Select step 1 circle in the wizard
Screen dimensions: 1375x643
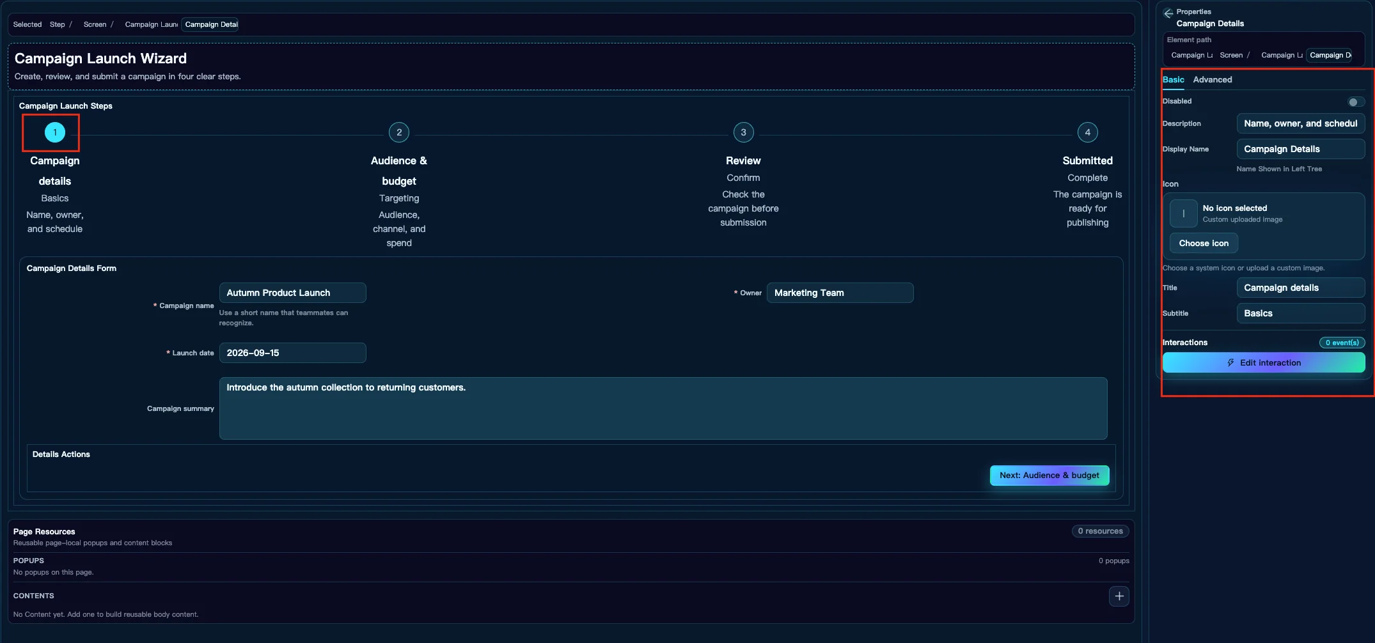(x=55, y=132)
